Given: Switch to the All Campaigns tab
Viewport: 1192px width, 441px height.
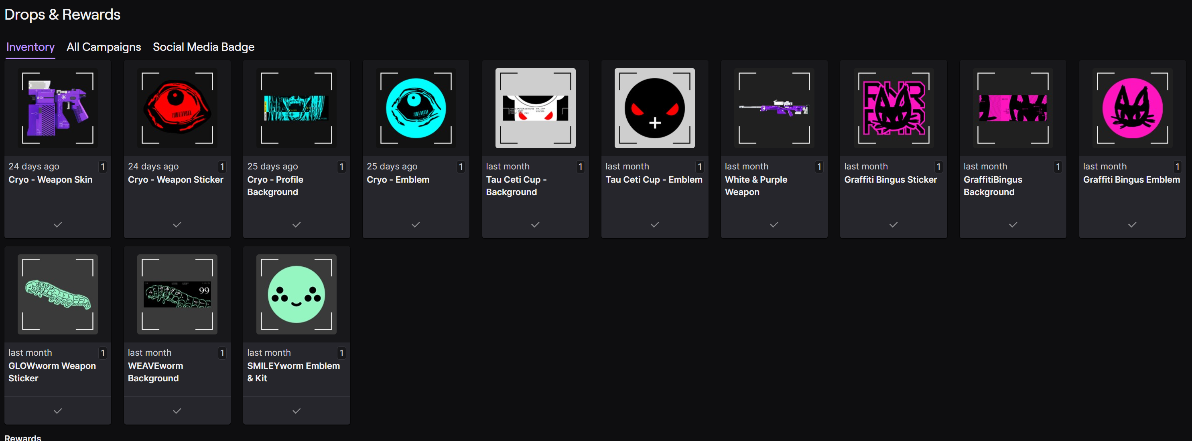Looking at the screenshot, I should click(104, 47).
